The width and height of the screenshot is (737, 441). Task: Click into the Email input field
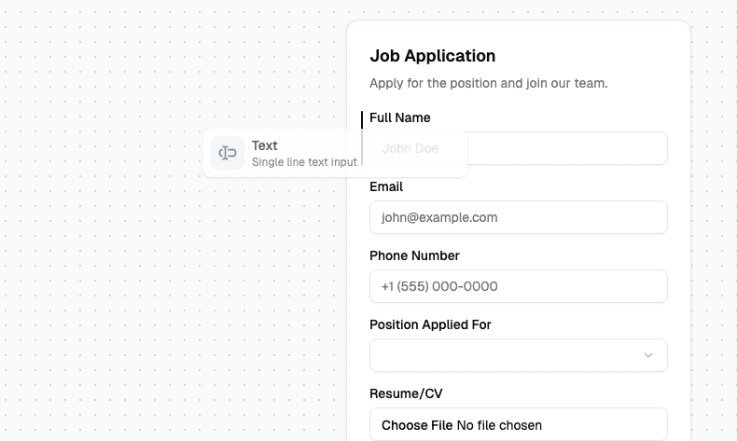pos(519,217)
